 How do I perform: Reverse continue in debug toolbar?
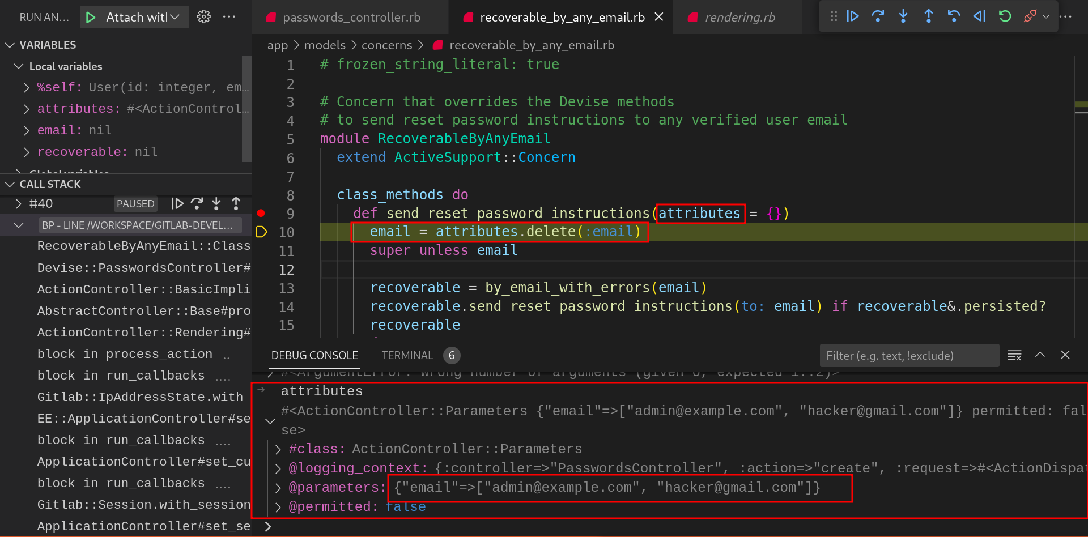979,16
